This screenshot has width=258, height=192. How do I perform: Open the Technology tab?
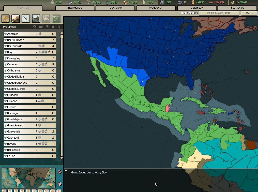115,8
